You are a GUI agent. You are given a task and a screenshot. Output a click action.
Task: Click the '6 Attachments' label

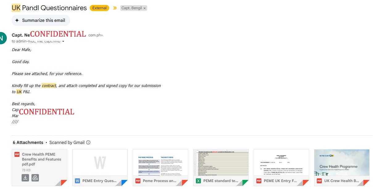(28, 142)
